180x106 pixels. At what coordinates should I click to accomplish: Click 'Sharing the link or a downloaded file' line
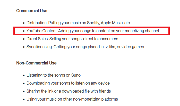pos(68,91)
